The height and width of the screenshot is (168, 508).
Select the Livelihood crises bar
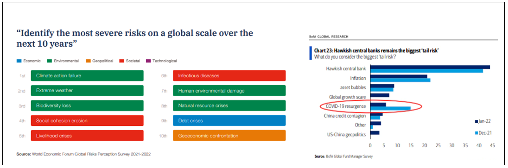(x=87, y=136)
